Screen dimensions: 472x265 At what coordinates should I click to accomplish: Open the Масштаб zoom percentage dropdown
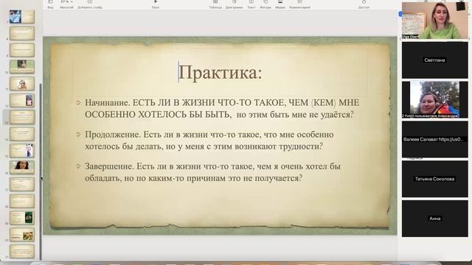[x=66, y=4]
